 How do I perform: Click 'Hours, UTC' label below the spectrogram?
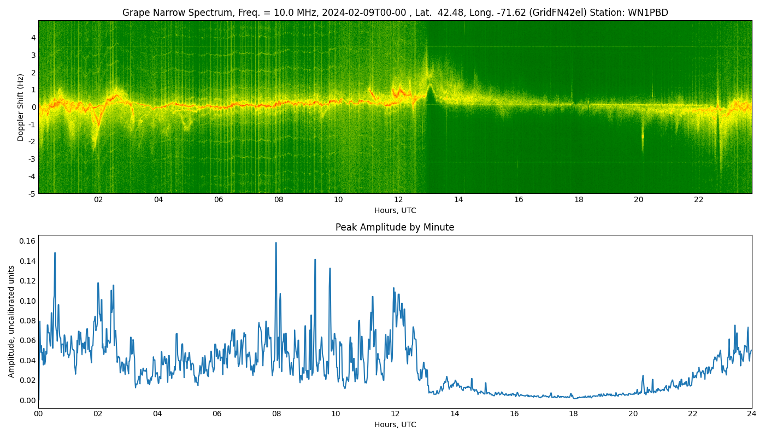click(395, 211)
